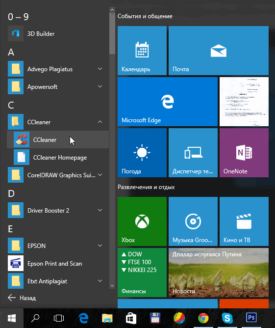Open taskbar search magnifier
Screen dimensions: 275x328
[35, 318]
